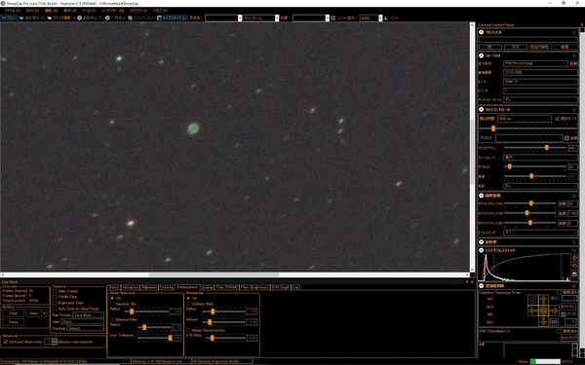Switch to the Histogram tab
Screen dimensions: 585x365
click(131, 287)
